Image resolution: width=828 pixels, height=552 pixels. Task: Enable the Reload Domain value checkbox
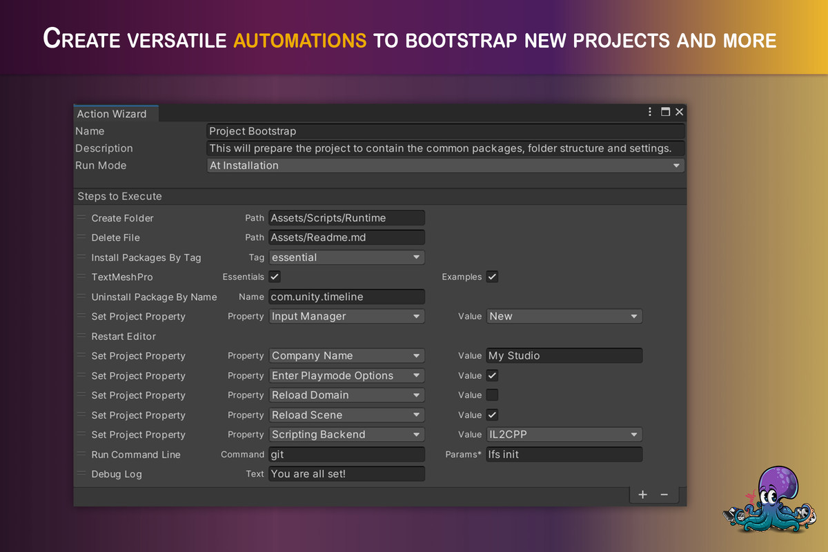492,395
